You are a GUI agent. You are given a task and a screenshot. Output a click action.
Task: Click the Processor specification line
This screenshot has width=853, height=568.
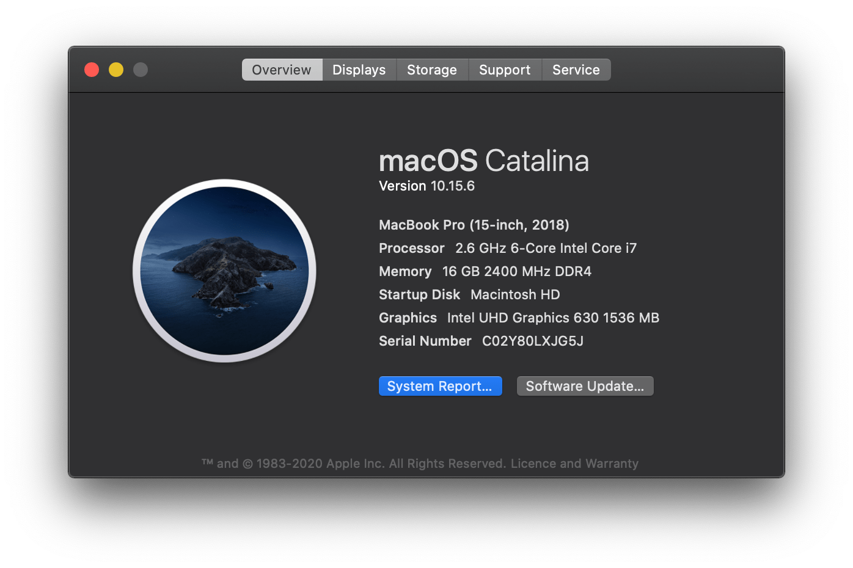click(507, 248)
